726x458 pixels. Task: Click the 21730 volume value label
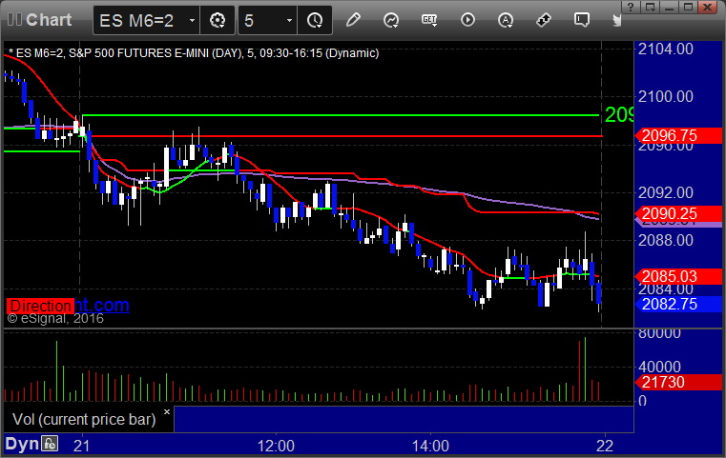pyautogui.click(x=678, y=382)
